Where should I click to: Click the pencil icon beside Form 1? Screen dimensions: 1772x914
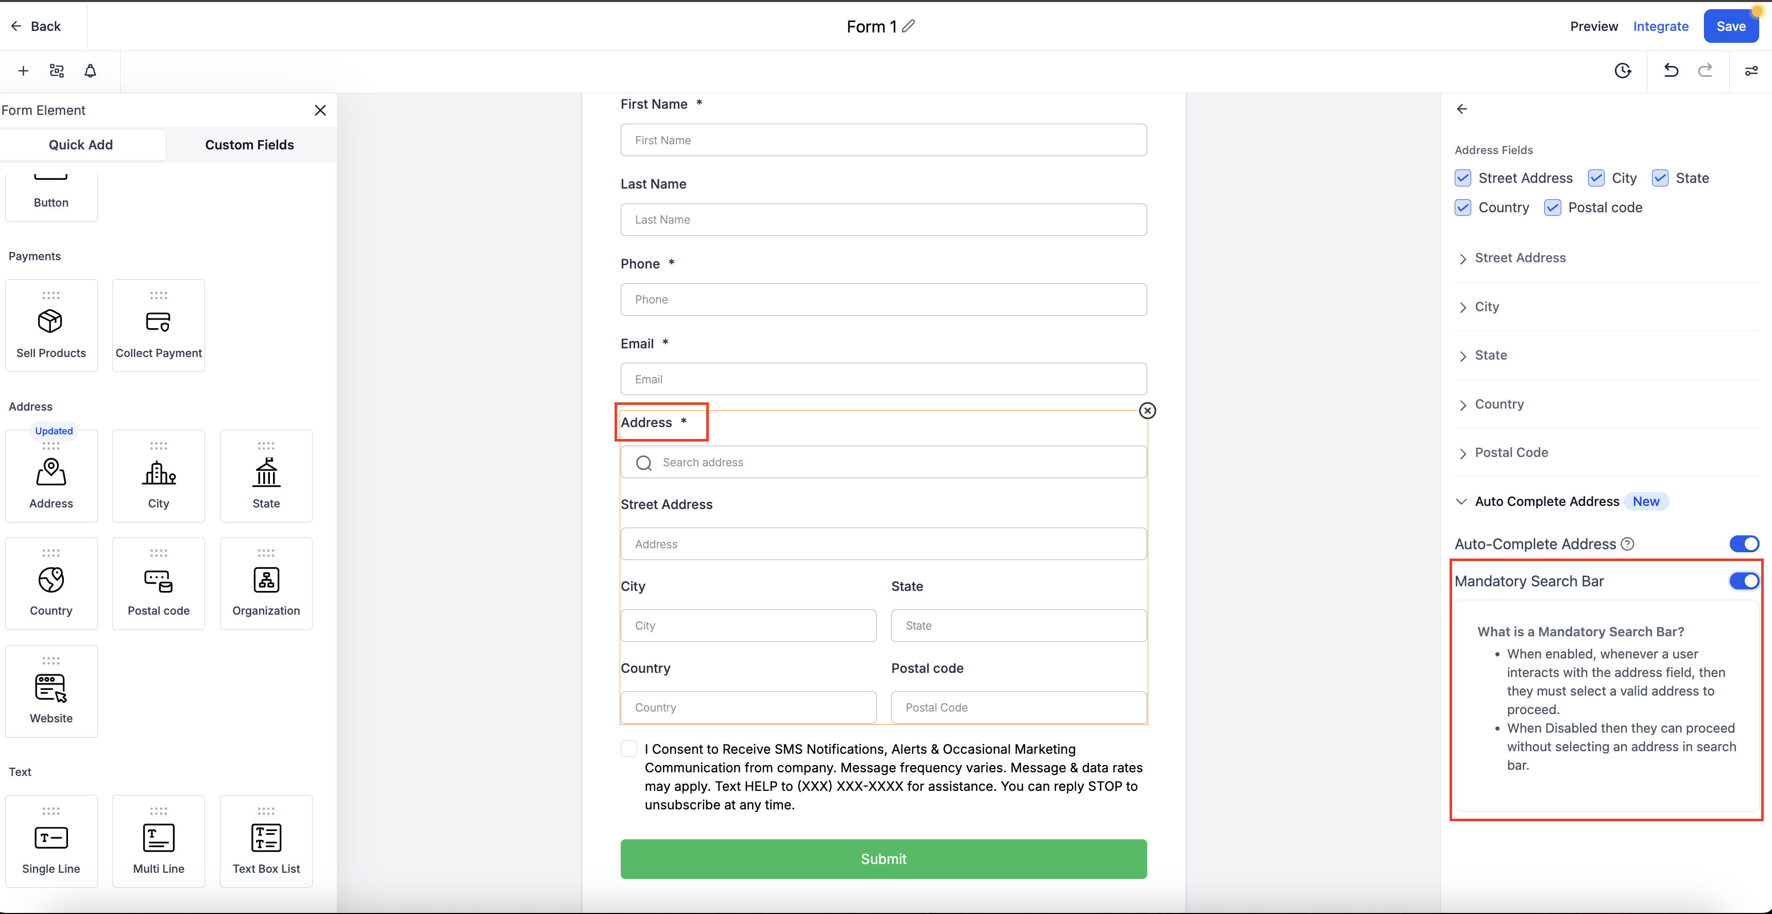tap(909, 26)
